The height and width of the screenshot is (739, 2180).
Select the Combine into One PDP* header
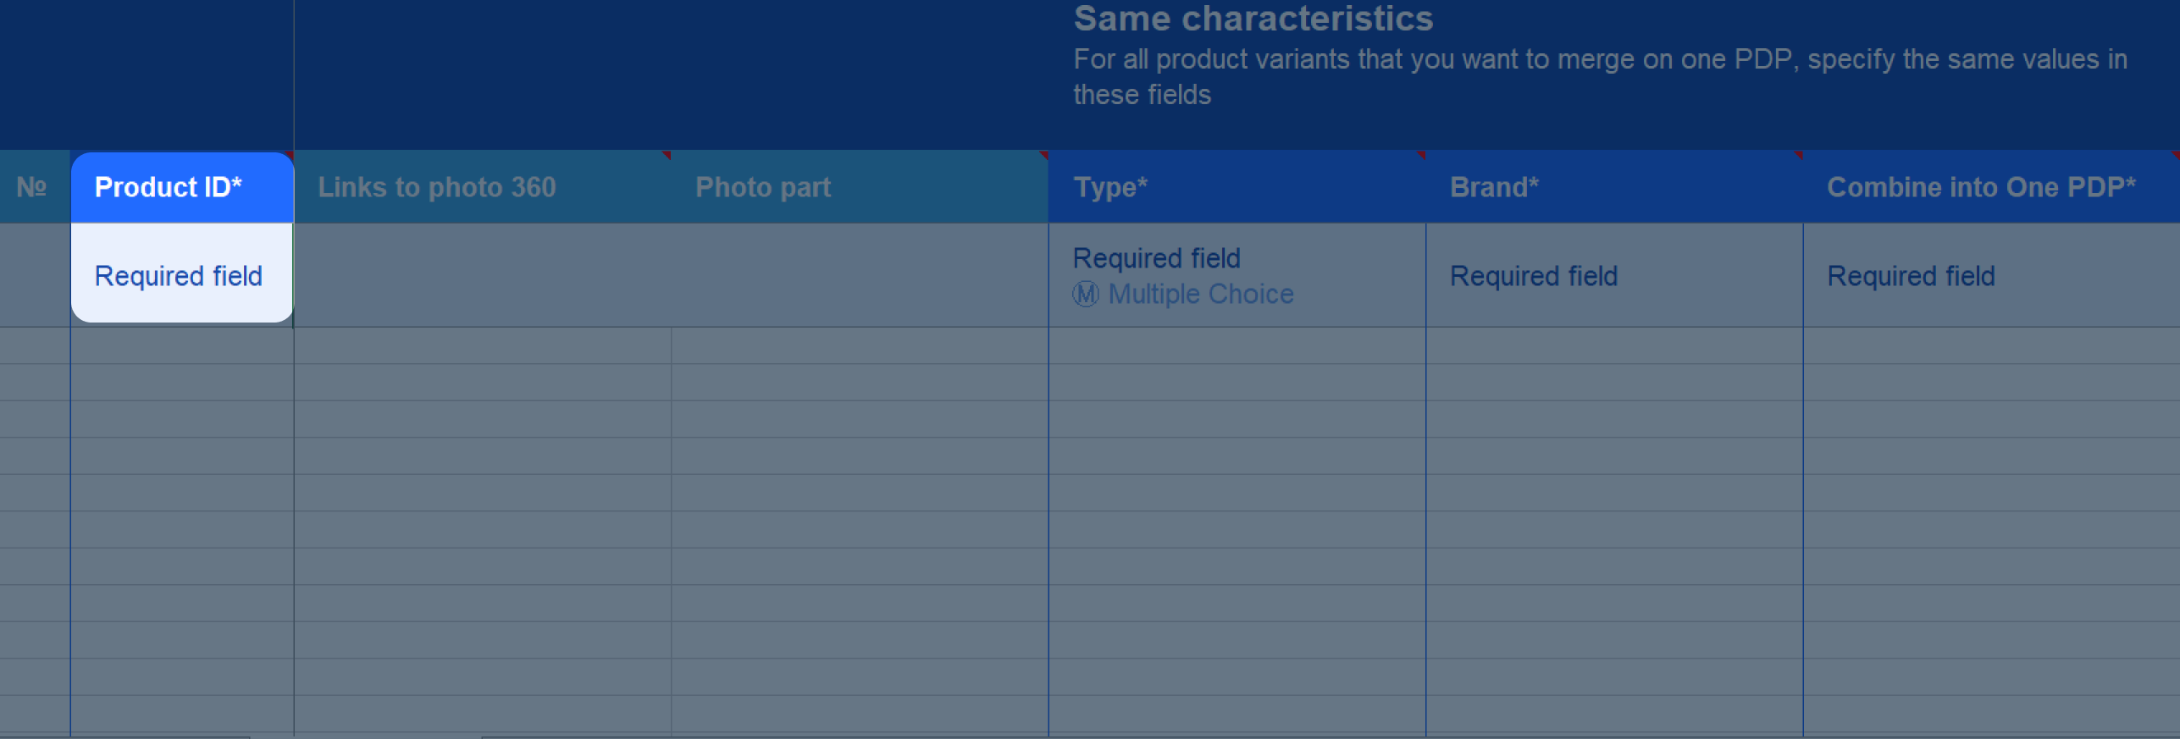pos(1991,187)
